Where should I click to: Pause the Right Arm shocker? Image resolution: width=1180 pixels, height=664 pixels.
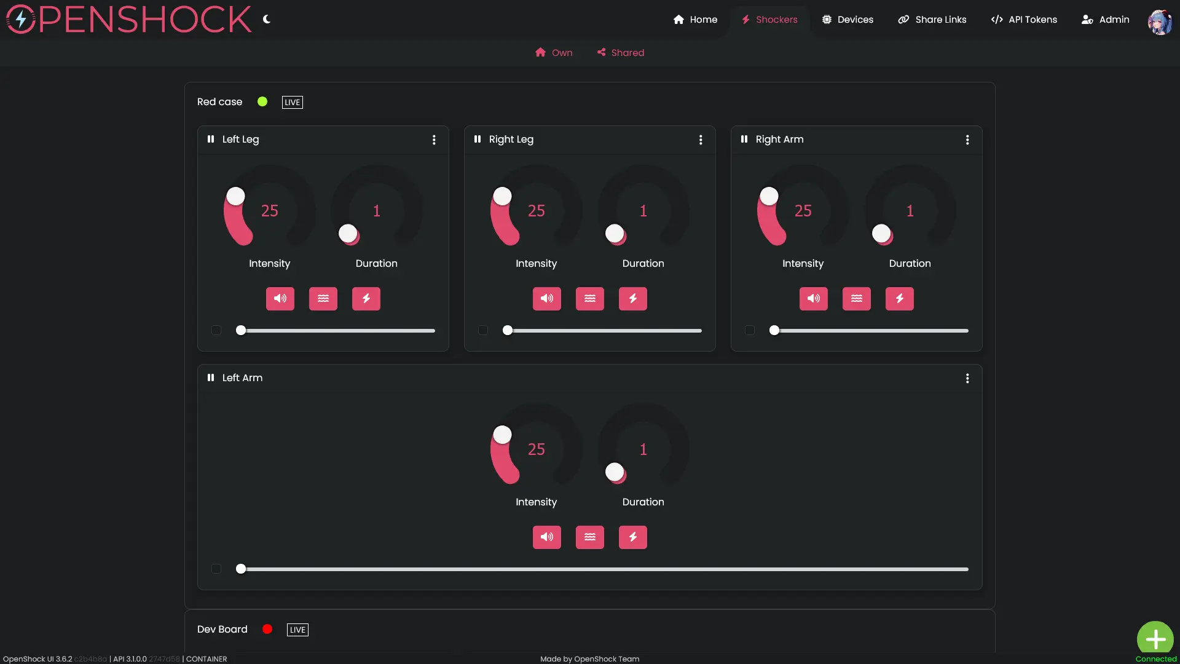[x=744, y=139]
